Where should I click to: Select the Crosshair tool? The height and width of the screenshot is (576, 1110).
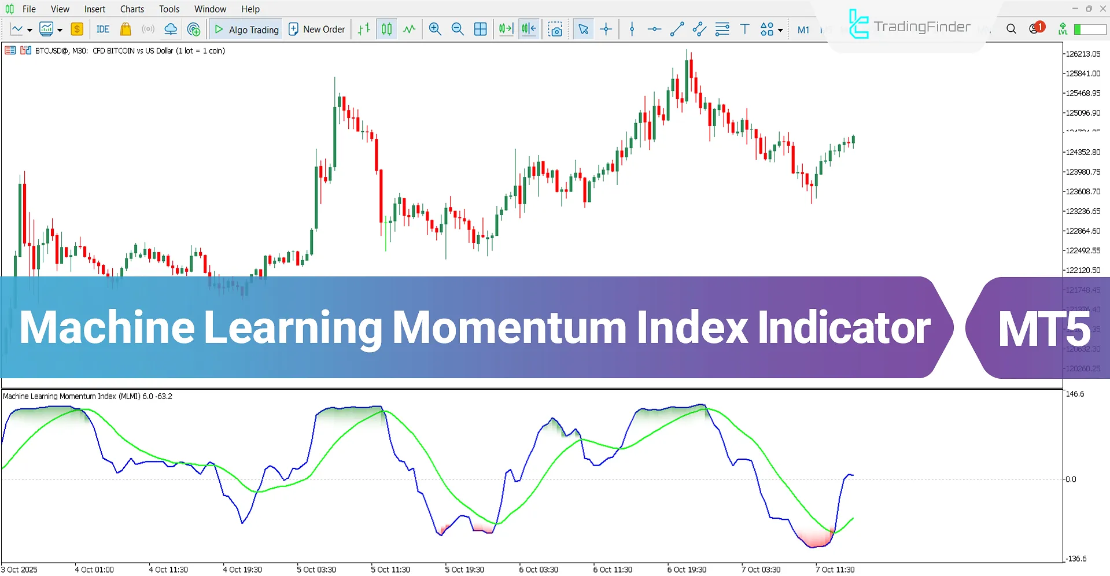(x=606, y=29)
